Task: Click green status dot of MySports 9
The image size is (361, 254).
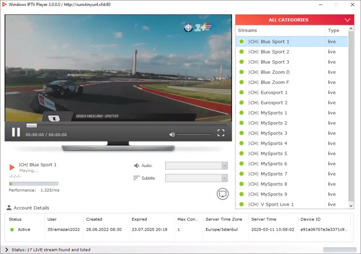Action: click(x=242, y=194)
